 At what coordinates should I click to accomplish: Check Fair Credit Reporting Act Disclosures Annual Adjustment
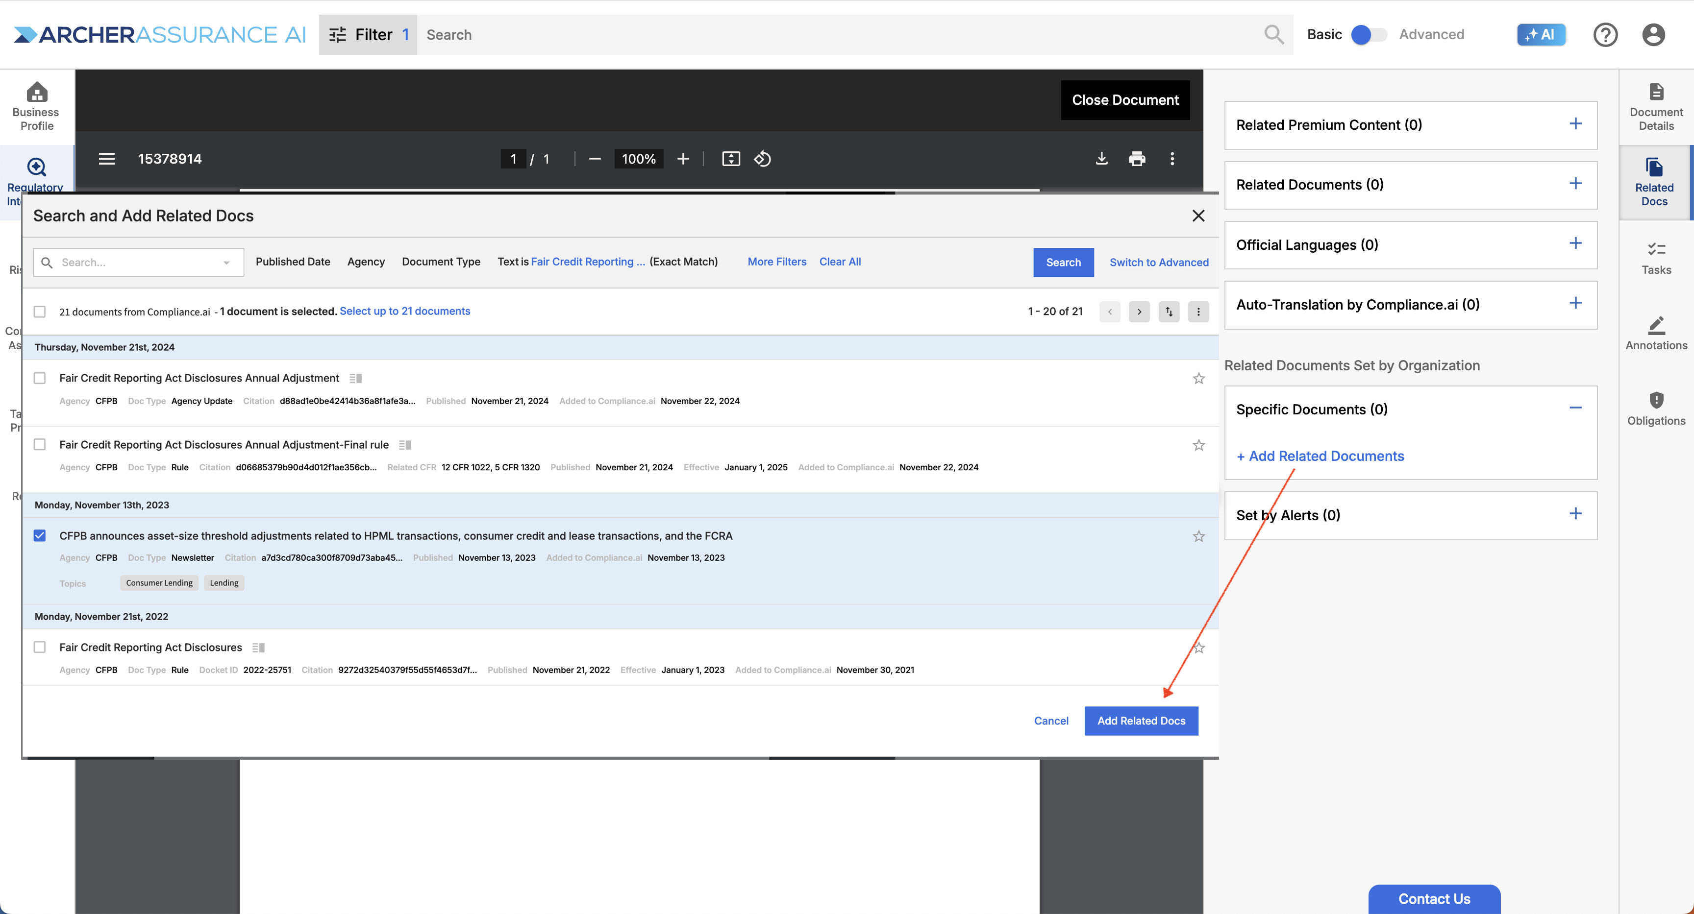pyautogui.click(x=39, y=378)
